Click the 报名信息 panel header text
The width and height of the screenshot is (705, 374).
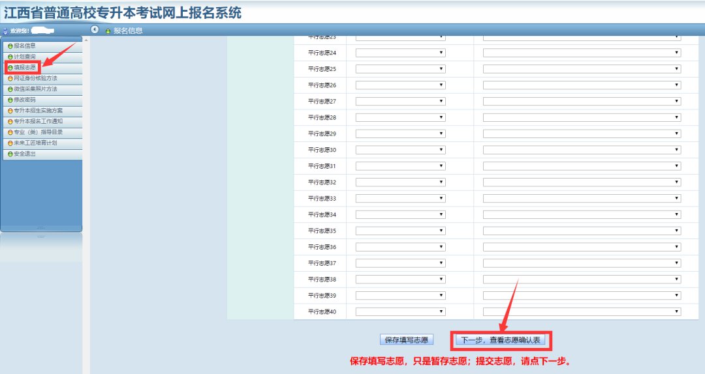pos(128,31)
